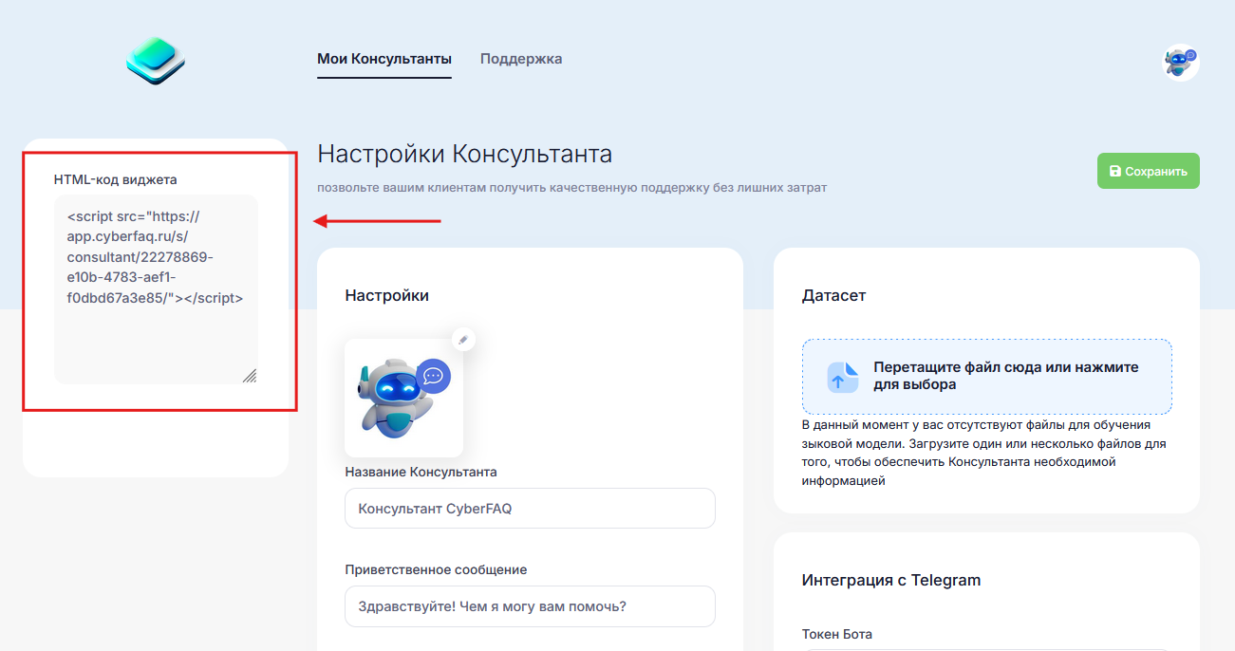
Task: Click the file upload icon in Датасет
Action: pyautogui.click(x=842, y=377)
